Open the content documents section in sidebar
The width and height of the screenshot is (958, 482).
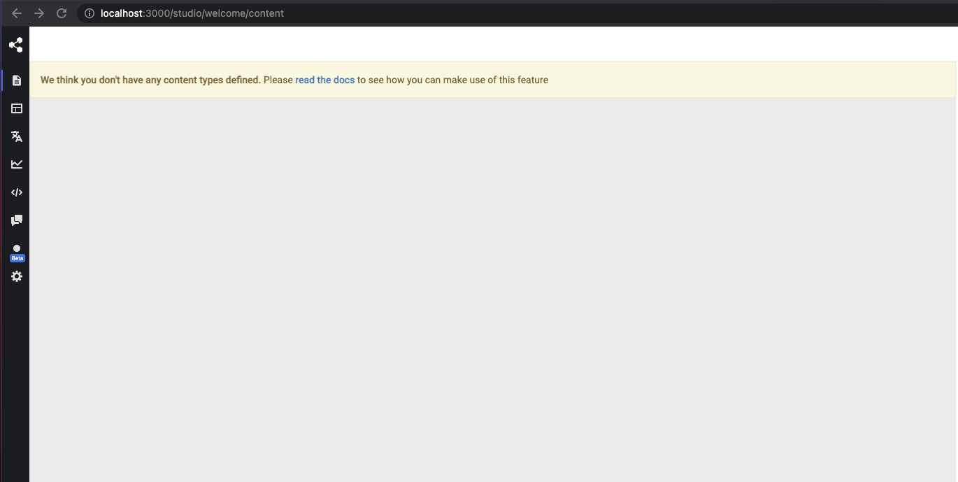click(x=16, y=80)
